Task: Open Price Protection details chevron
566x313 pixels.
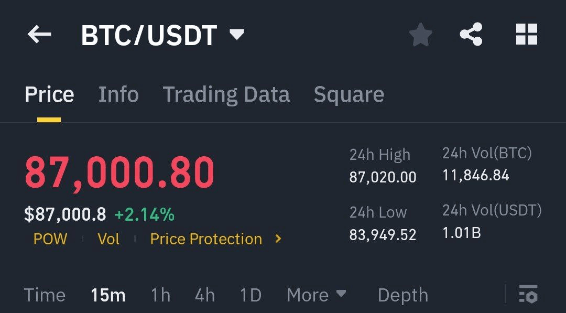Action: (278, 239)
